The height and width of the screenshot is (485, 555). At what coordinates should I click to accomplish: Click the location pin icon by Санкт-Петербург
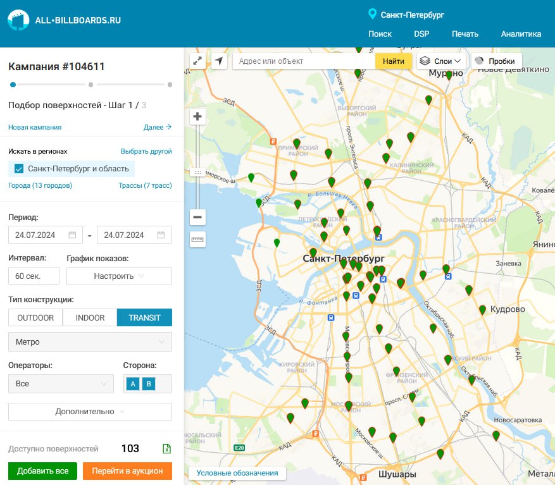(x=372, y=14)
